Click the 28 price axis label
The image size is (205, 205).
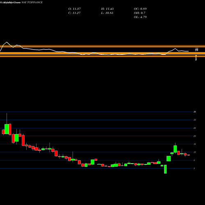tap(195, 128)
